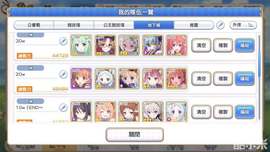Select the purple-framed orange-haired character in 20w team
Image resolution: width=270 pixels, height=152 pixels.
[81, 79]
